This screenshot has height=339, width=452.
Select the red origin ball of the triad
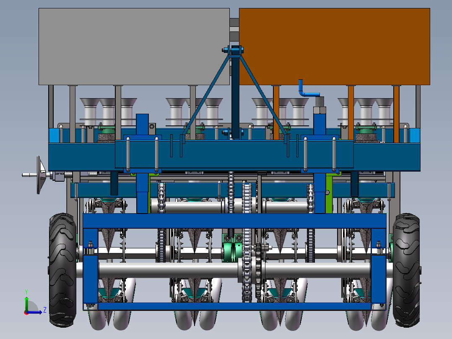coord(26,313)
